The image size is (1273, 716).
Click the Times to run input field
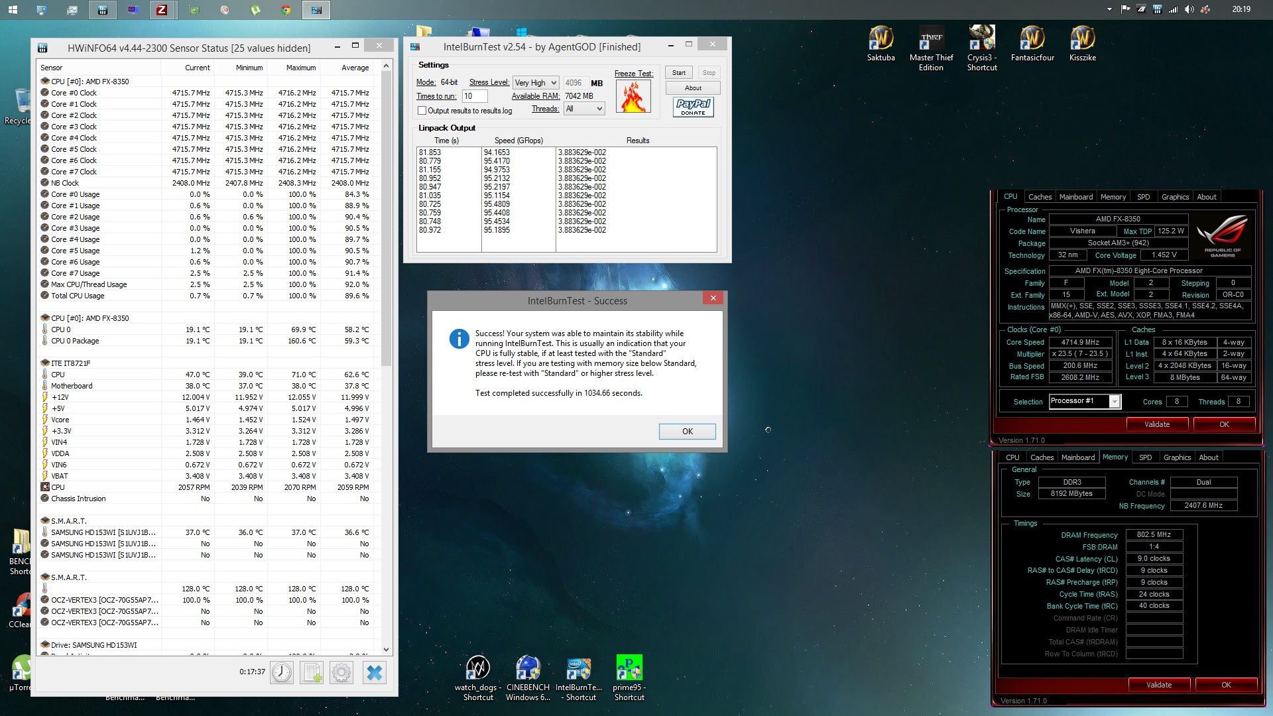pos(474,96)
